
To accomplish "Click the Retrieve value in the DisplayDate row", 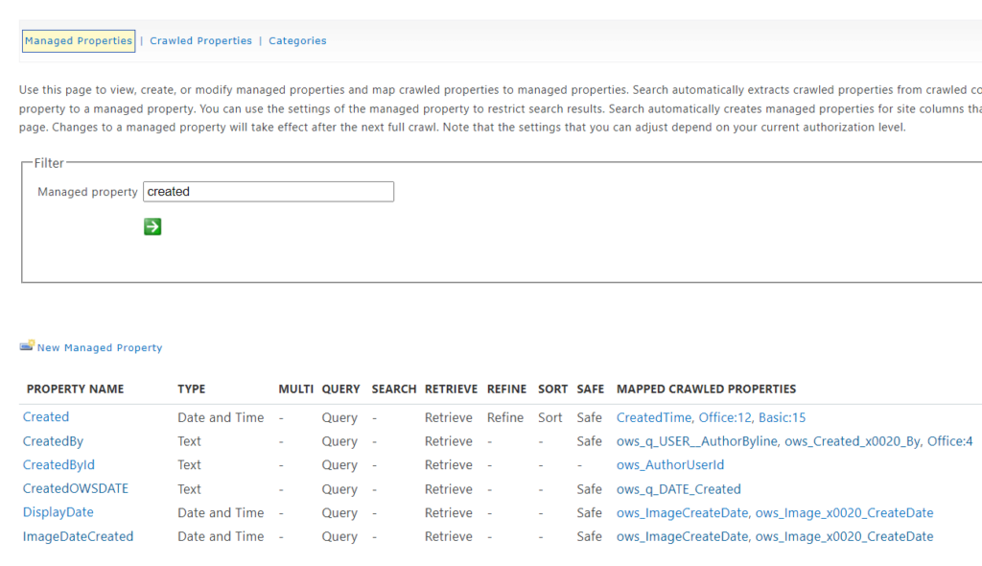I will coord(449,512).
